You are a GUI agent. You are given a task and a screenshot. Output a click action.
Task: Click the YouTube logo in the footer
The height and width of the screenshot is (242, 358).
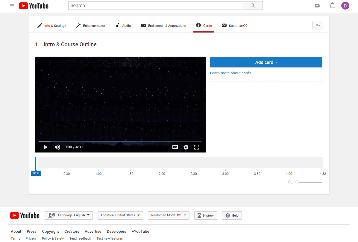pyautogui.click(x=25, y=215)
